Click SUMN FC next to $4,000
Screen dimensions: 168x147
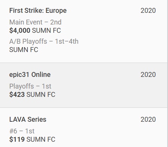pyautogui.click(x=46, y=31)
